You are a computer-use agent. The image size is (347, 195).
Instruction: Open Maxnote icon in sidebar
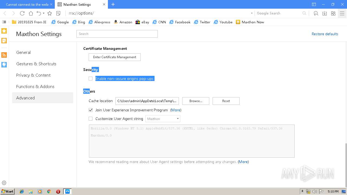[4, 41]
